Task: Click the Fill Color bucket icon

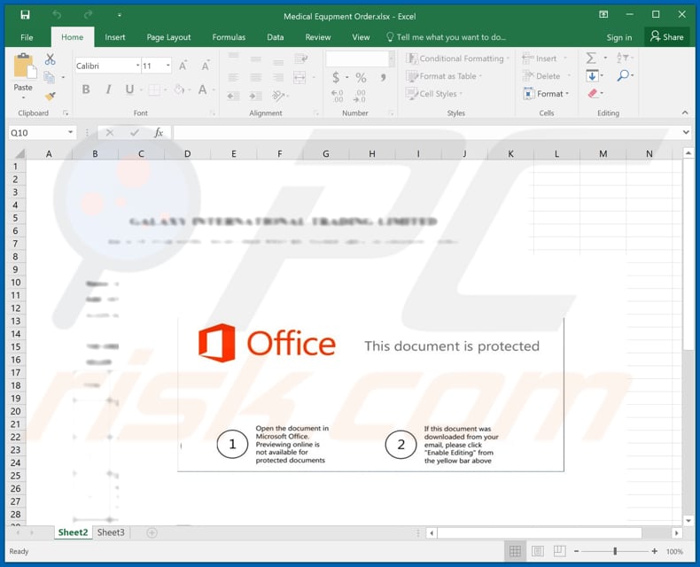Action: coord(179,89)
